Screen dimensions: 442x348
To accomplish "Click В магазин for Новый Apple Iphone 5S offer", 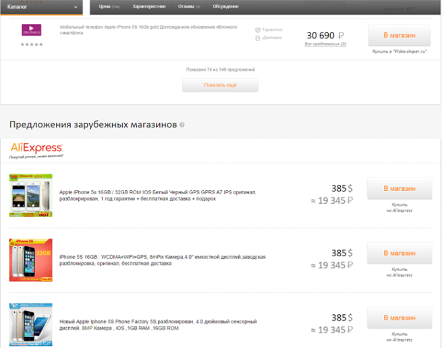I will [x=399, y=318].
